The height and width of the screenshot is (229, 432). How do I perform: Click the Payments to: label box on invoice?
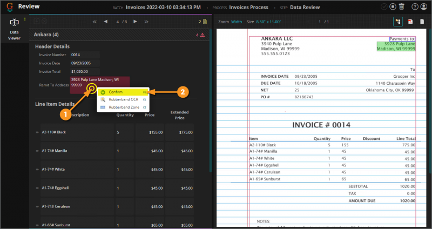pyautogui.click(x=402, y=39)
